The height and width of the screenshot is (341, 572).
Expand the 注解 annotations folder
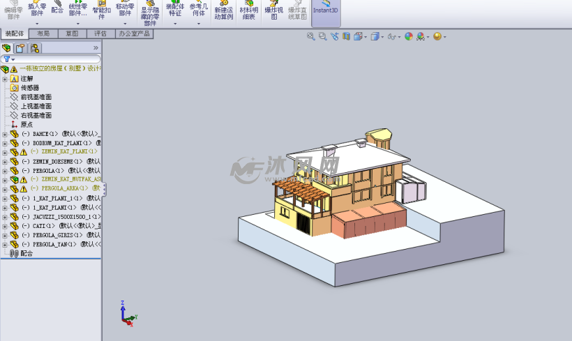pos(5,79)
